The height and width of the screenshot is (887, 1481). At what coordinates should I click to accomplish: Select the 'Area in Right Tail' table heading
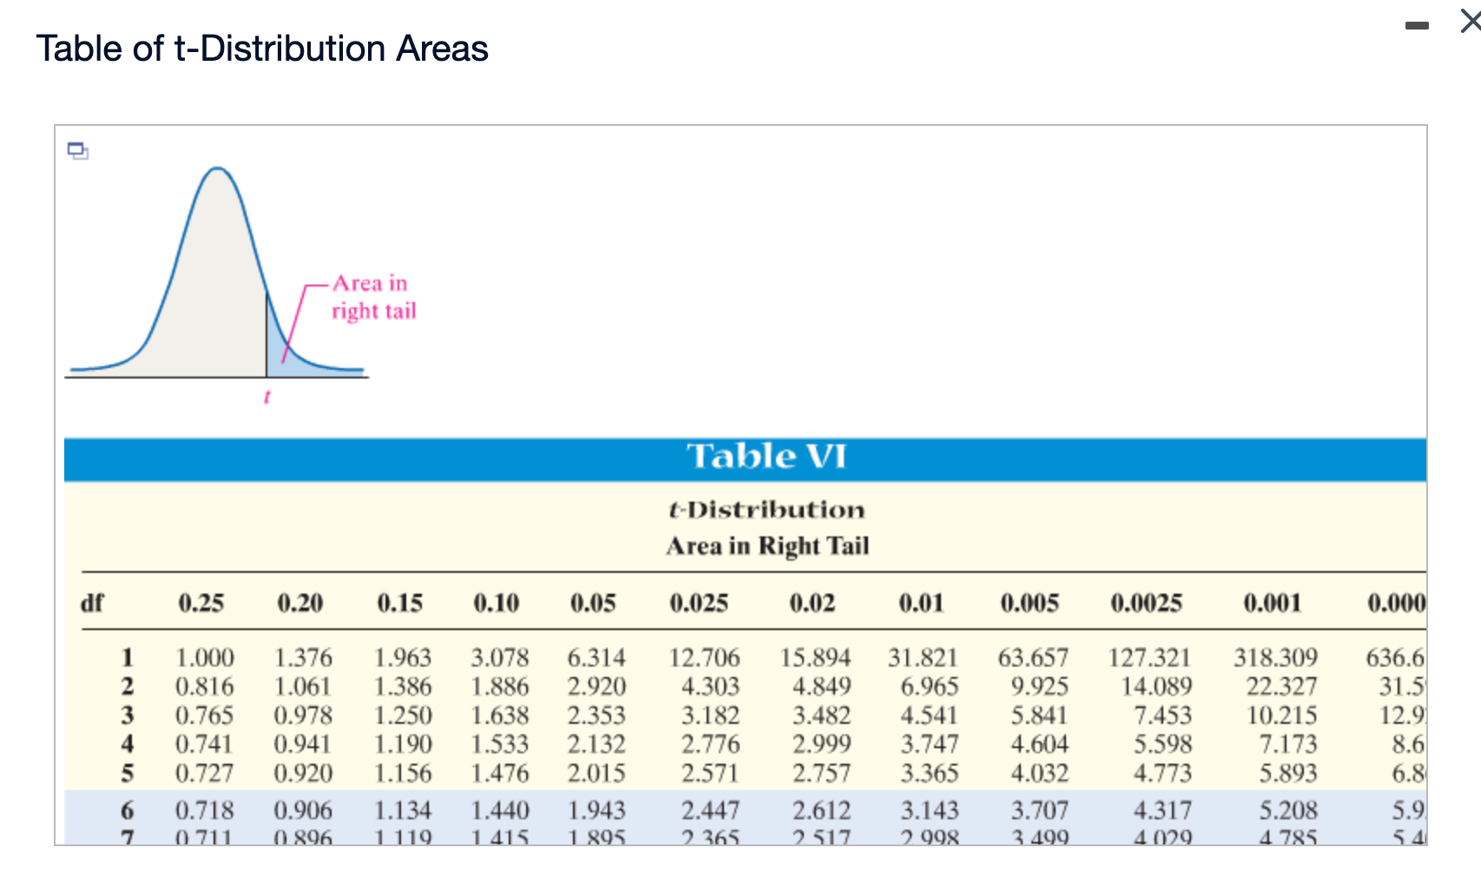coord(767,546)
